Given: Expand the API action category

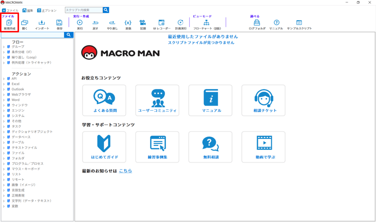Looking at the screenshot, I should click(4, 79).
